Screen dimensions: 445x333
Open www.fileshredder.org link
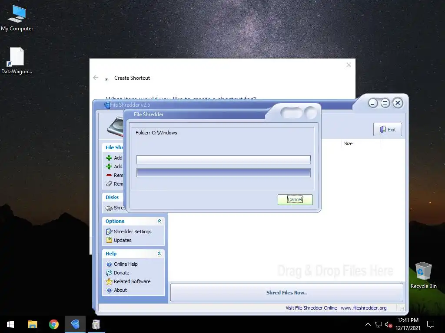tap(364, 308)
